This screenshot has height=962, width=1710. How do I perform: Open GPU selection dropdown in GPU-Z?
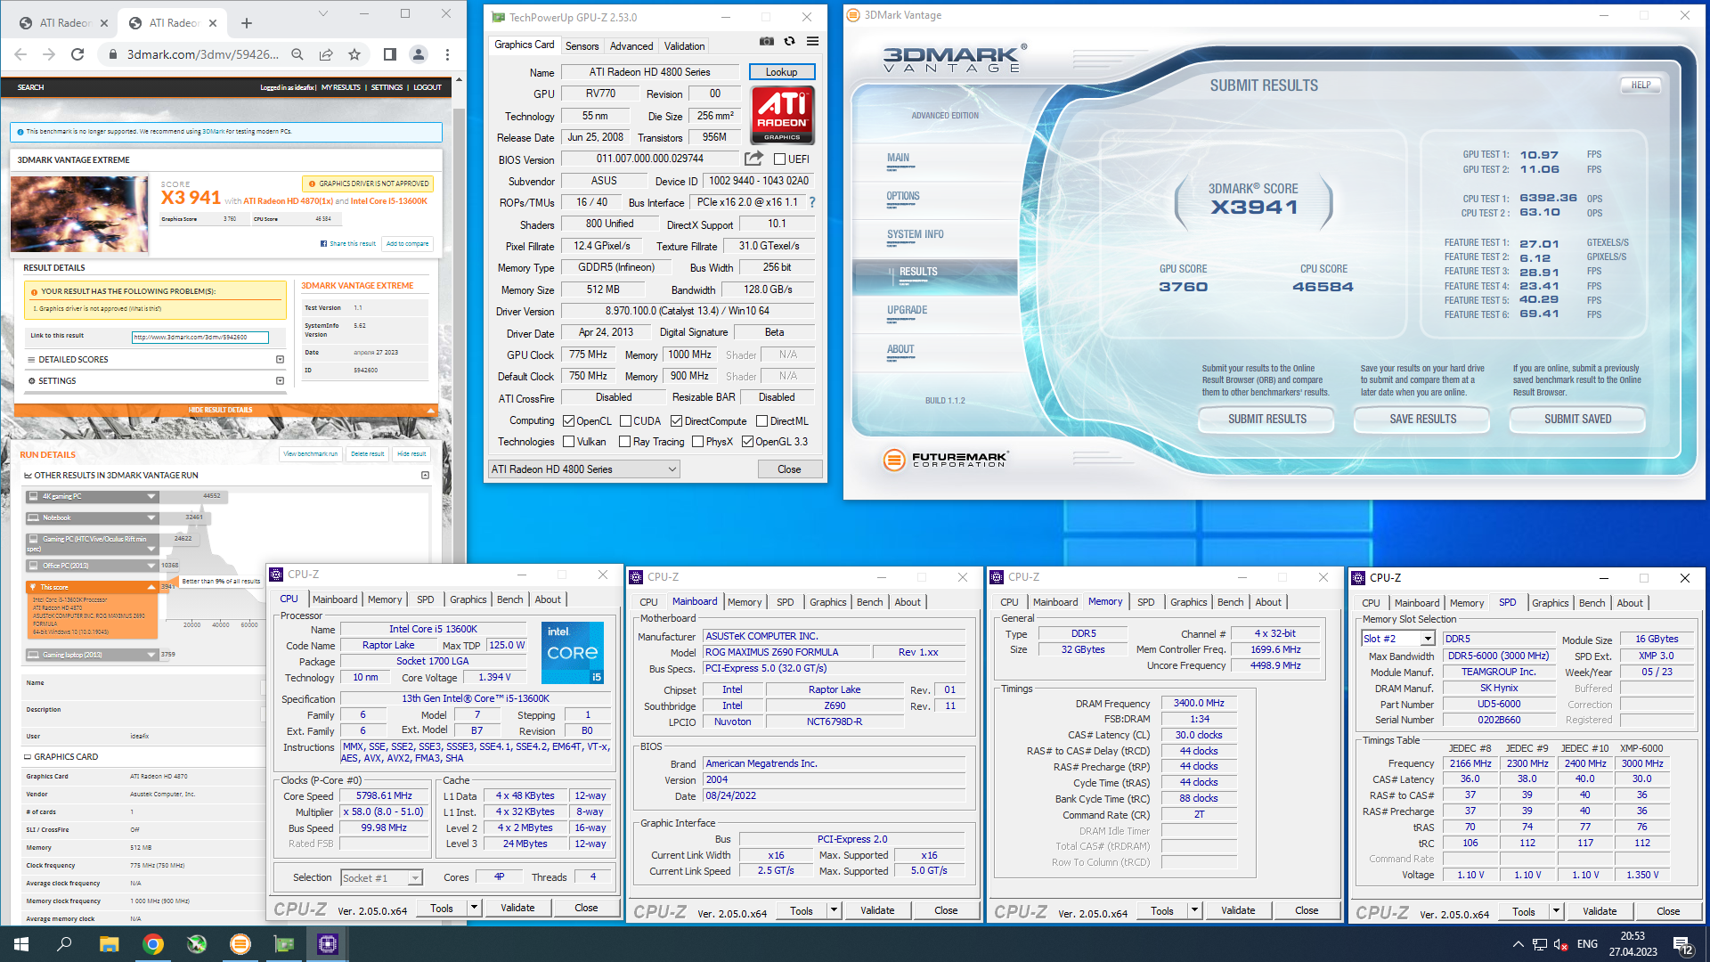coord(584,469)
